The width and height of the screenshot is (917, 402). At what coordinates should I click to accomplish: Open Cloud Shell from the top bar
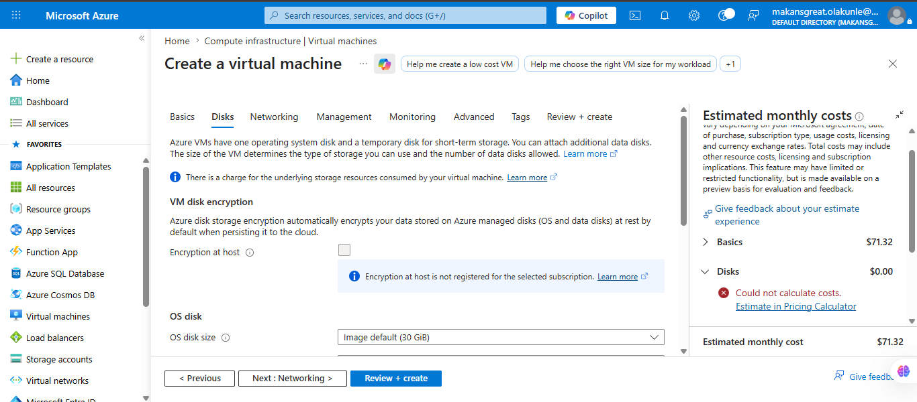click(x=634, y=15)
